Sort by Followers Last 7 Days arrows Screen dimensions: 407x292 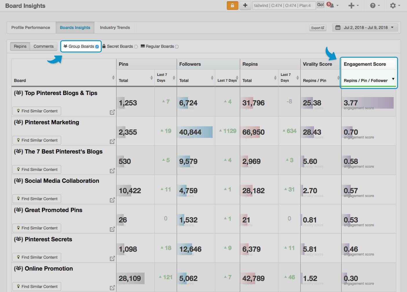(237, 78)
